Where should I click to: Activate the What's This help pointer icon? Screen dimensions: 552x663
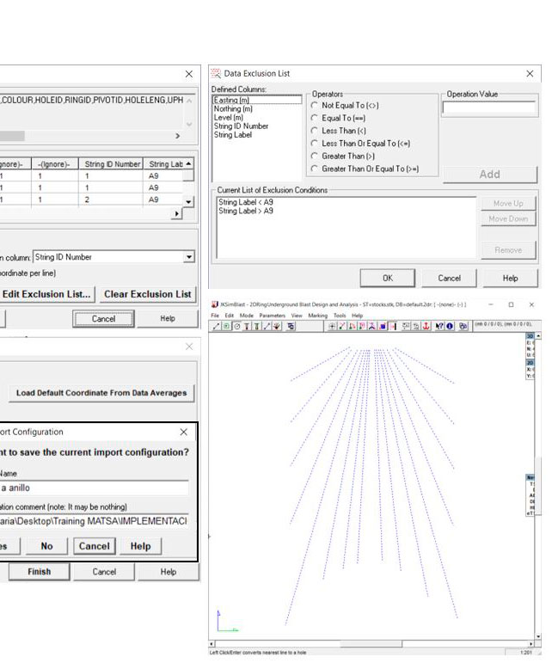pyautogui.click(x=439, y=326)
